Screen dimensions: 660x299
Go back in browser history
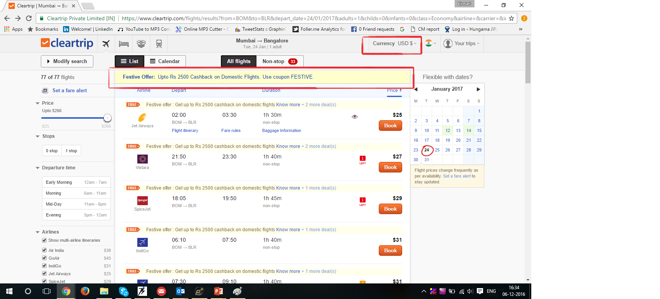point(7,18)
